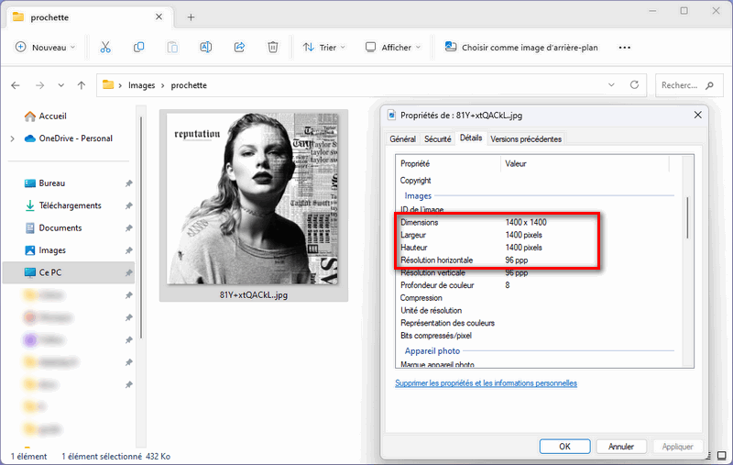Screen dimensions: 733x465
Task: Open the Versions précédentes tab
Action: coord(526,138)
